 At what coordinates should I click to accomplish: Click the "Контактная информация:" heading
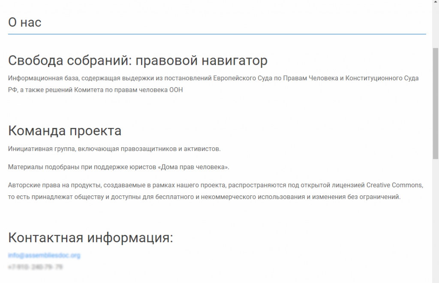(x=90, y=237)
